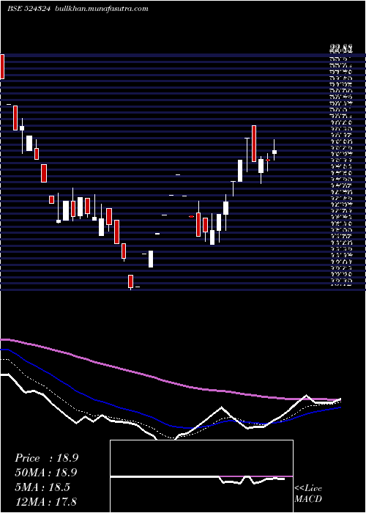The image size is (366, 513).
Task: Click the '<<Live MACD' label
Action: coord(308,494)
